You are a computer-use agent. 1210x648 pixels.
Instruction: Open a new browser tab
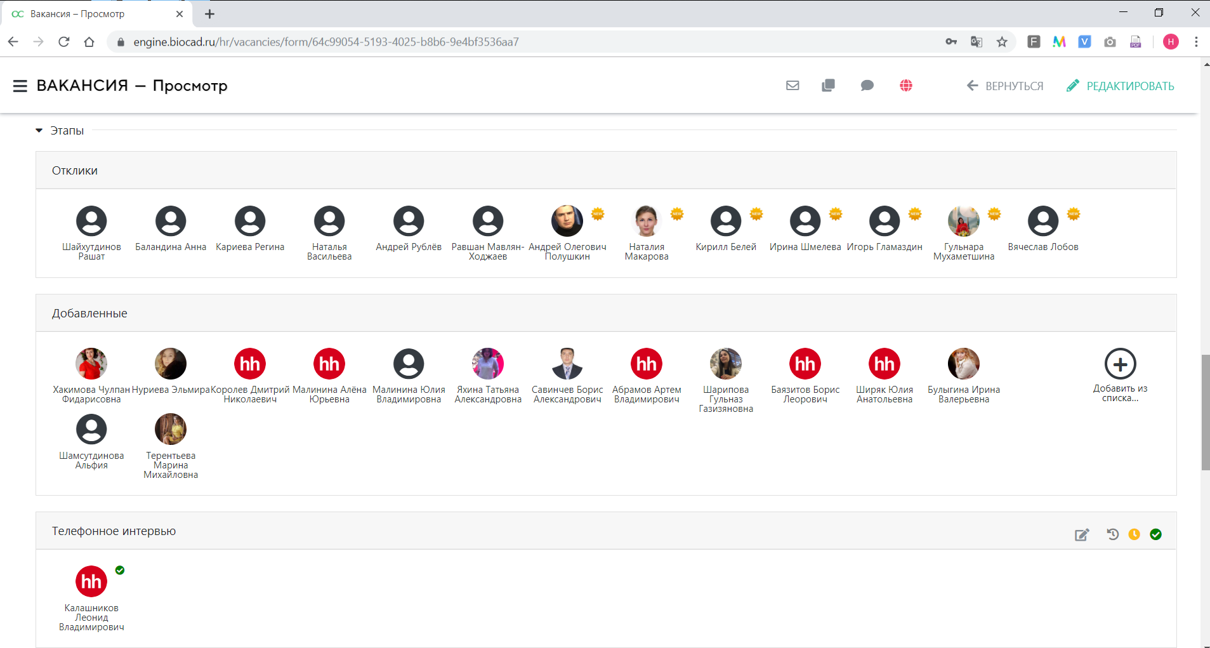point(210,14)
